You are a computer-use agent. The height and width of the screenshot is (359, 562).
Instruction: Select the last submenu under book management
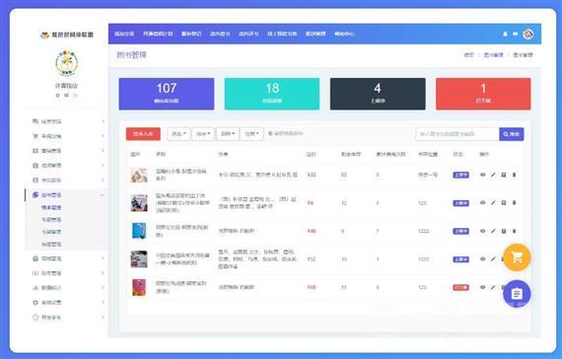click(x=51, y=245)
